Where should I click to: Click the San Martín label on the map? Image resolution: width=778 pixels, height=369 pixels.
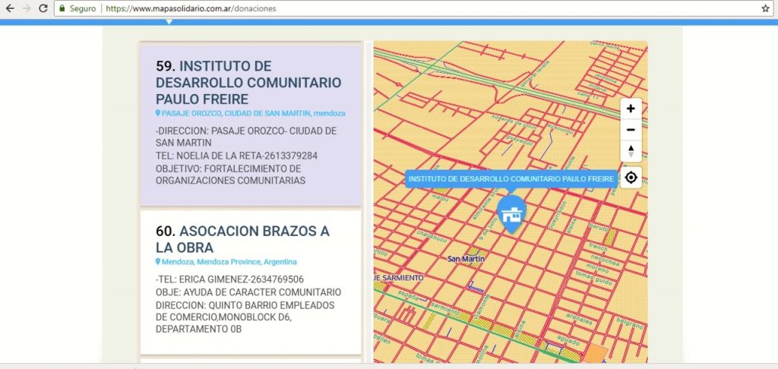click(x=466, y=259)
